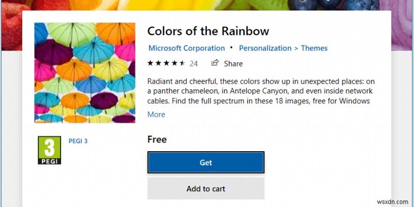414x207 pixels.
Task: Open the Microsoft Corporation publisher link
Action: pyautogui.click(x=186, y=48)
